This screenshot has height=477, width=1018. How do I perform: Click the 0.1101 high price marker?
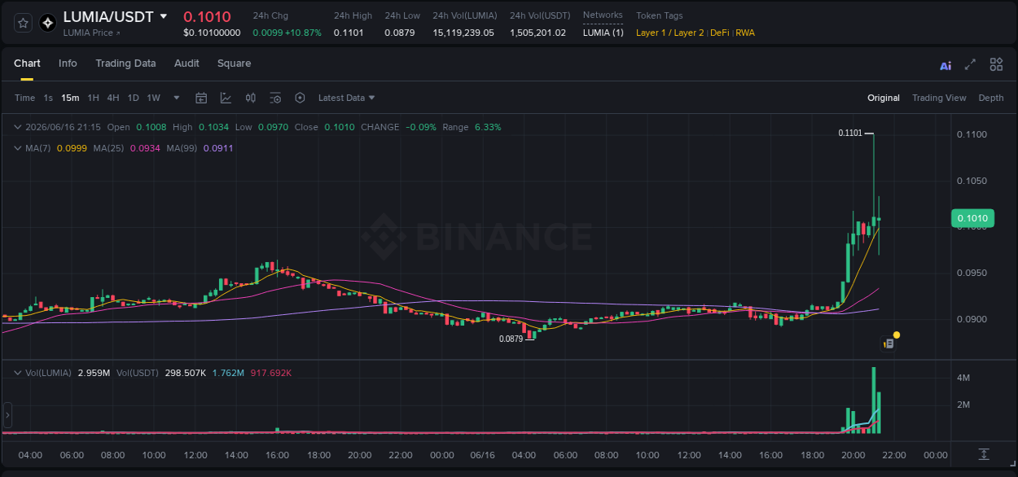[x=850, y=133]
